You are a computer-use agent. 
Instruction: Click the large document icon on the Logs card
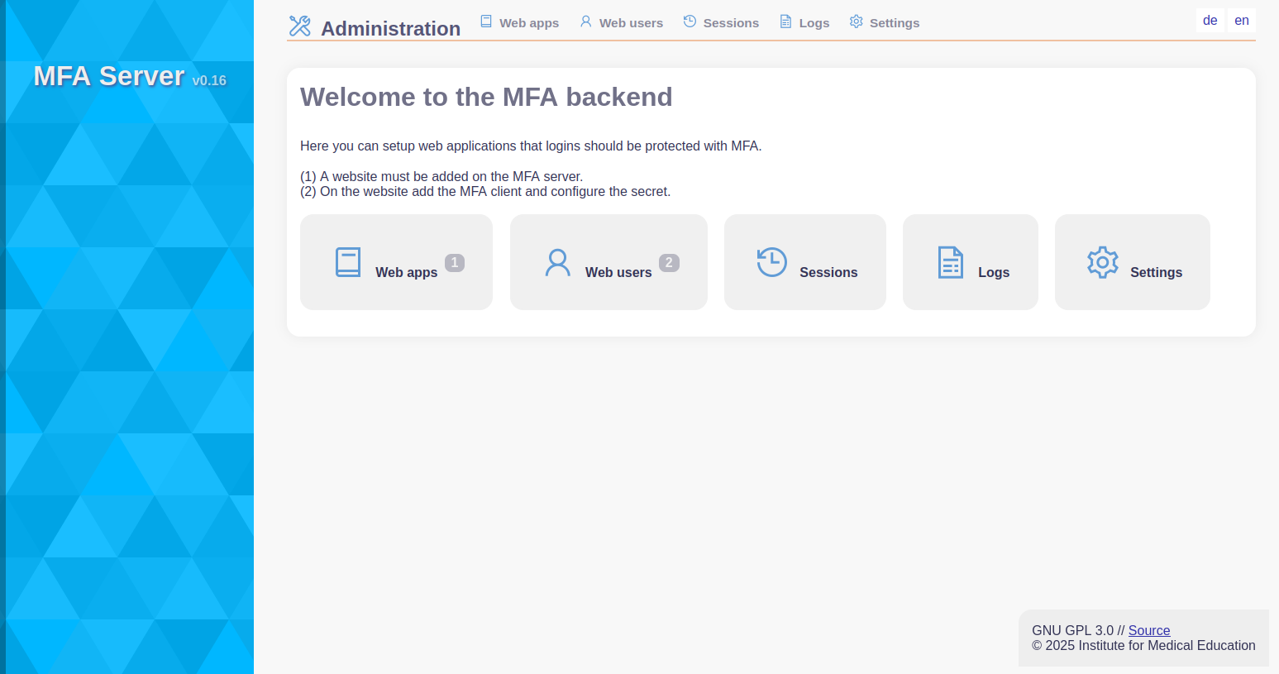click(951, 262)
